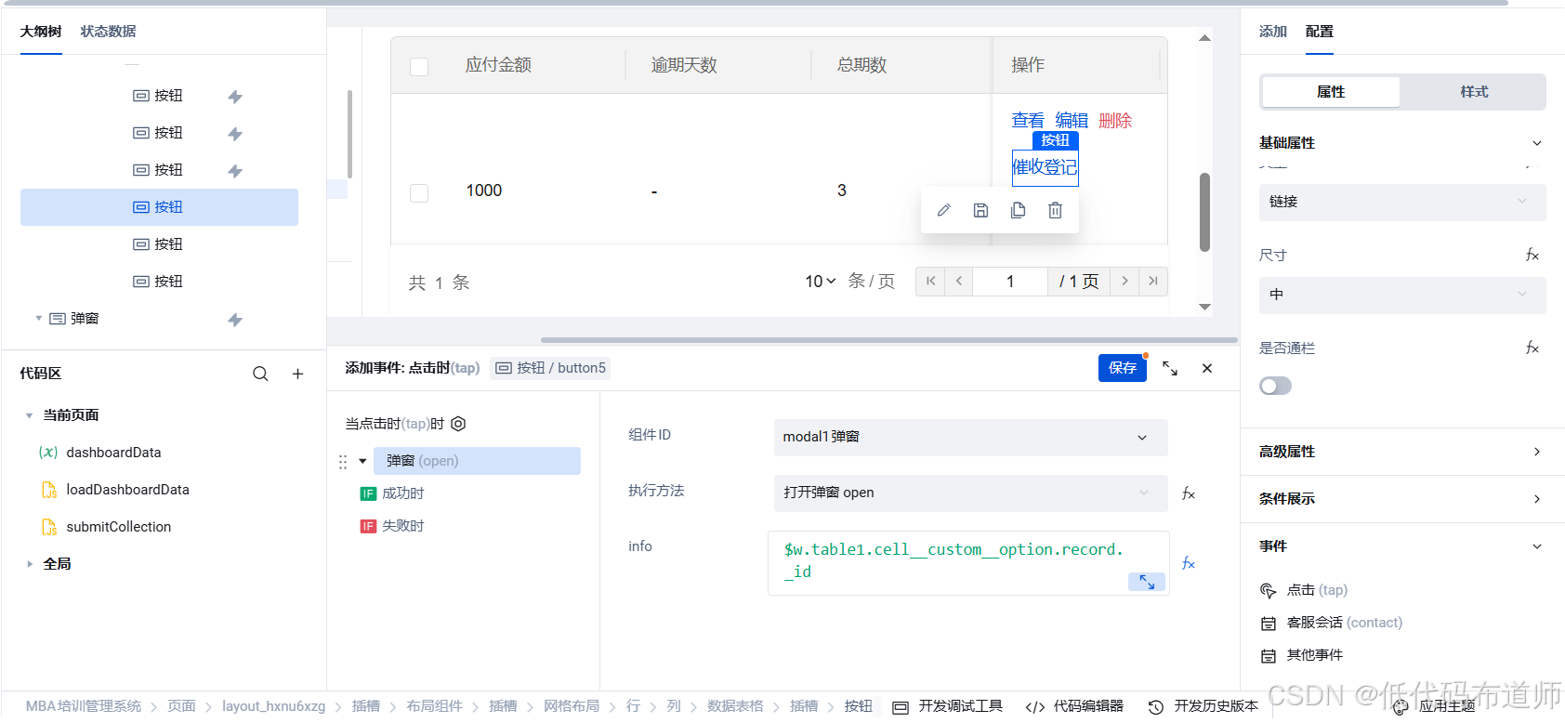
Task: Click fx icon beside info expression
Action: [x=1189, y=563]
